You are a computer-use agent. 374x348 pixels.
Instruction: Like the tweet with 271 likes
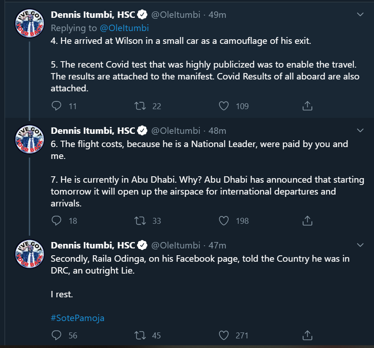coord(224,335)
